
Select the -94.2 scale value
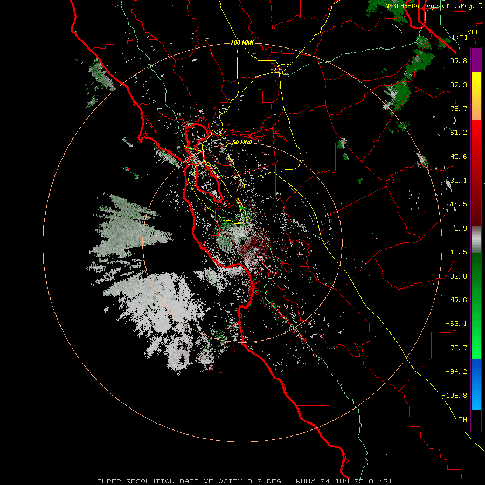pyautogui.click(x=456, y=371)
